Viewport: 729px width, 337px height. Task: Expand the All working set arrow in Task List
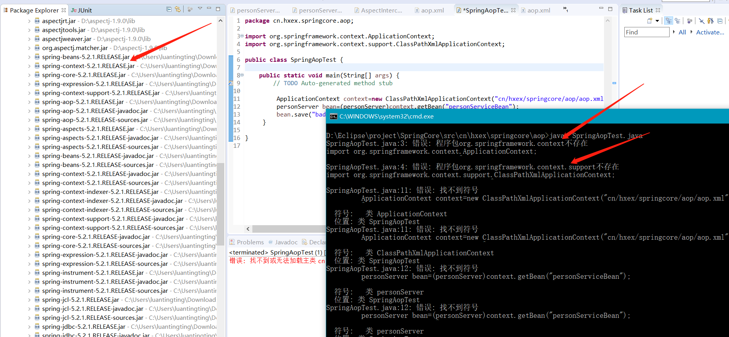pyautogui.click(x=674, y=32)
